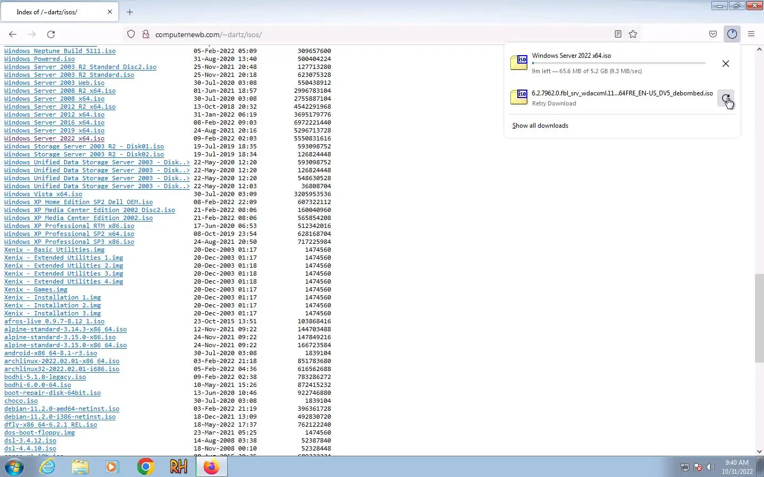The height and width of the screenshot is (477, 764).
Task: Retry the debombed.iso download
Action: tap(726, 98)
